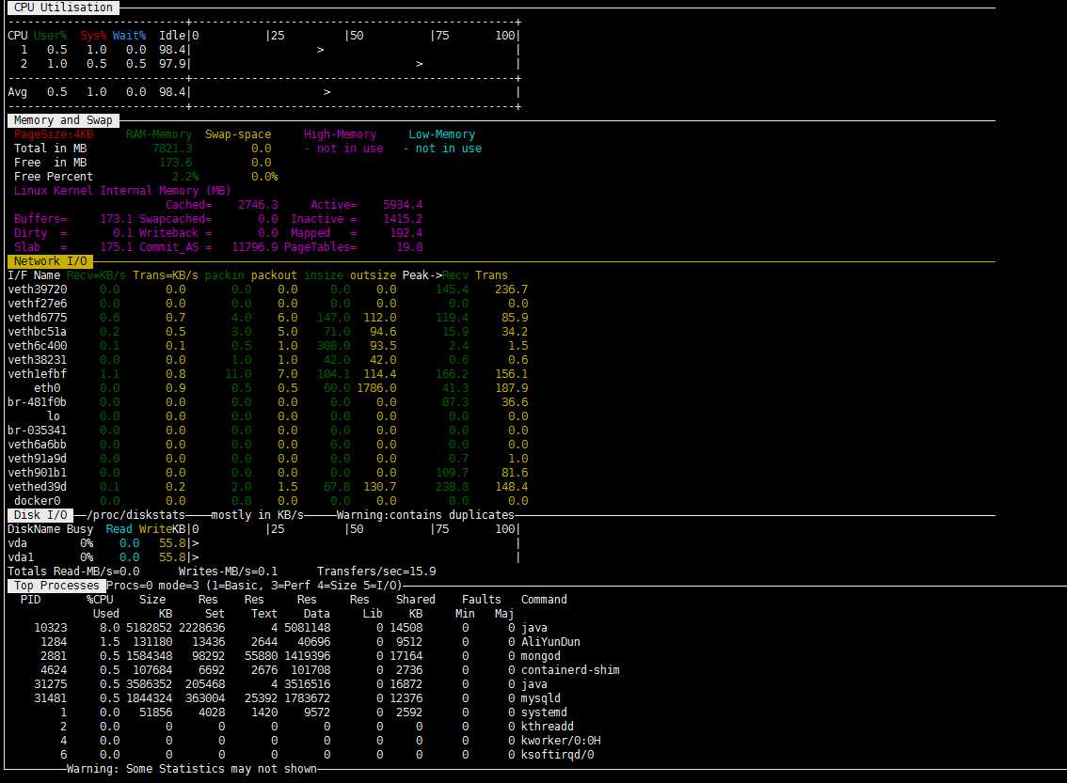Select the veth1efbf interface row
This screenshot has height=783, width=1067.
pos(267,374)
